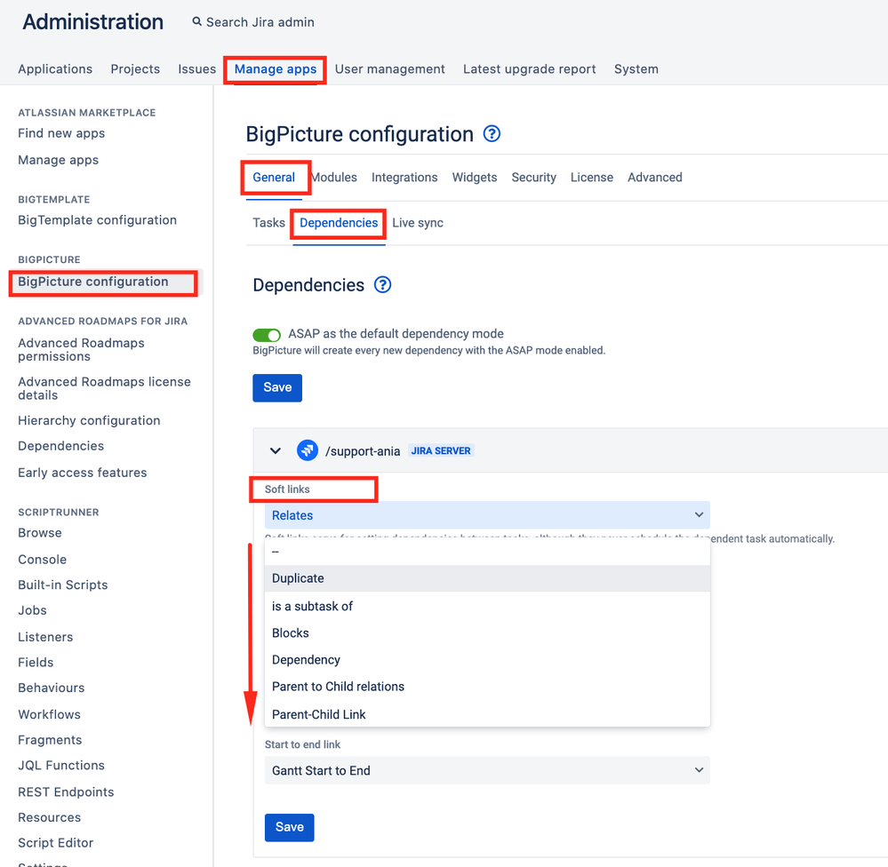Click the JIRA SERVER badge
Viewport: 888px width, 867px height.
pos(441,450)
